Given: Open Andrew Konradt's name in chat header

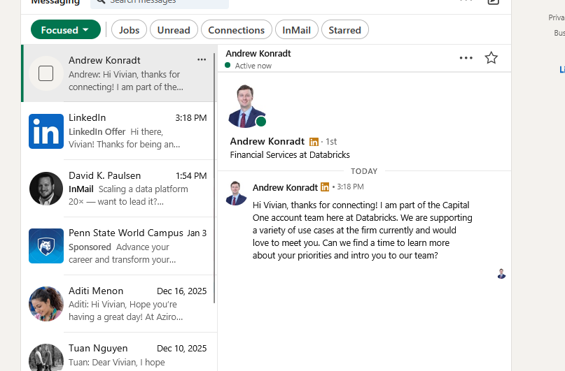Looking at the screenshot, I should click(x=258, y=54).
